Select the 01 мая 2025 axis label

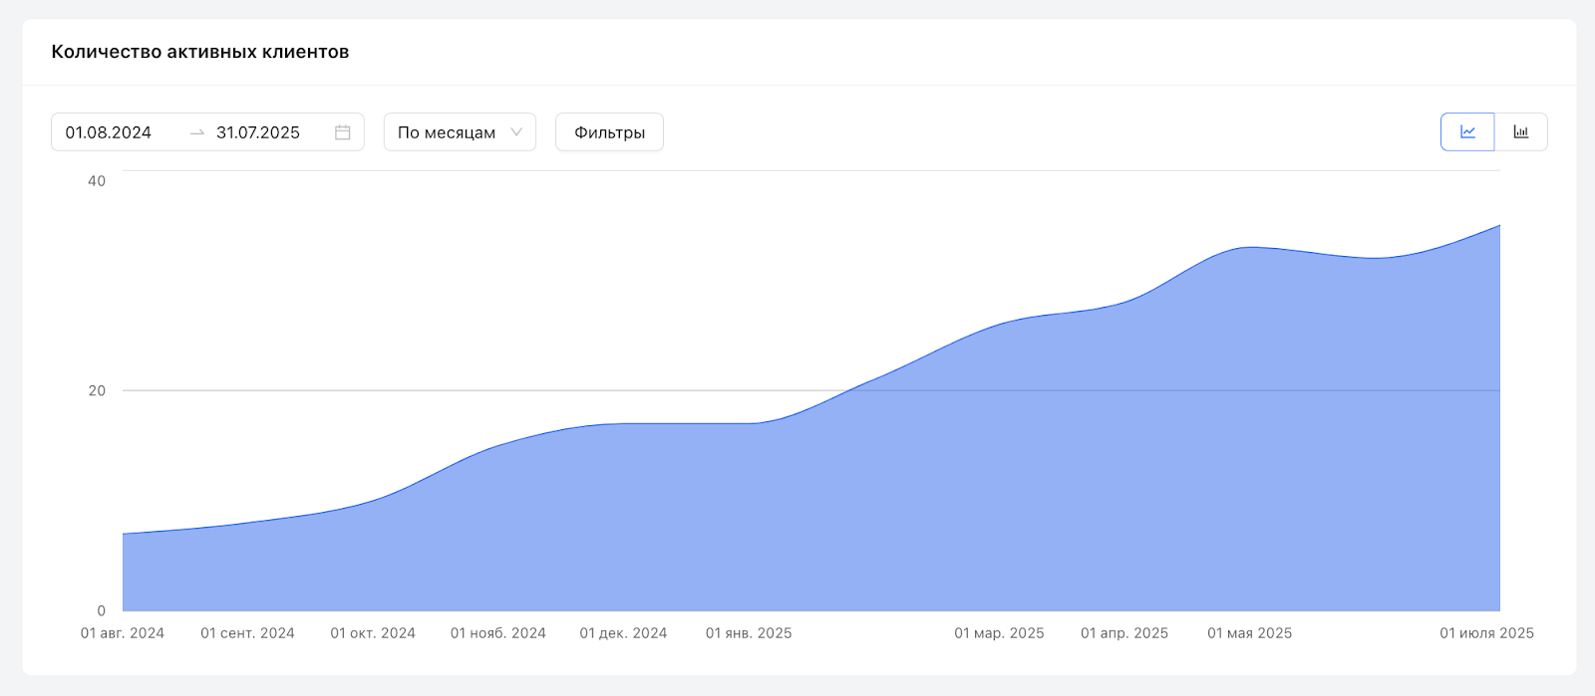pyautogui.click(x=1250, y=633)
